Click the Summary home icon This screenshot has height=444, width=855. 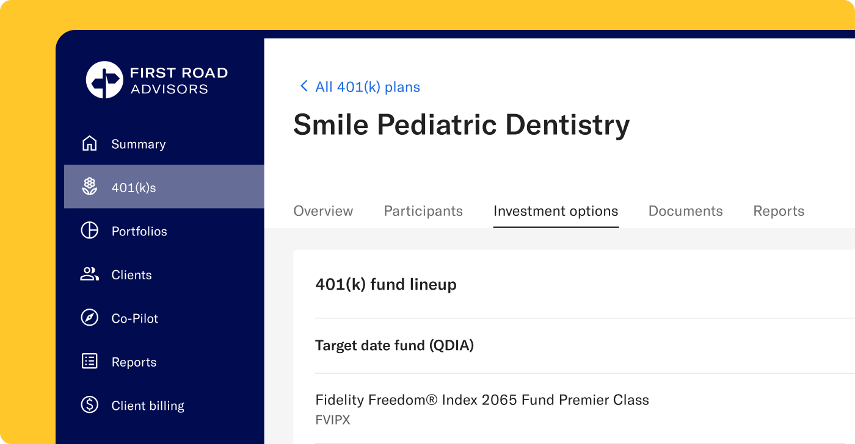pyautogui.click(x=90, y=144)
